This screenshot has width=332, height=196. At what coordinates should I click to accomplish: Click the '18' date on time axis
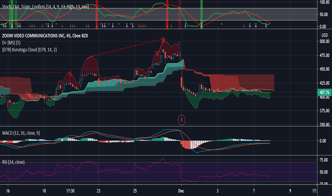(x=44, y=191)
